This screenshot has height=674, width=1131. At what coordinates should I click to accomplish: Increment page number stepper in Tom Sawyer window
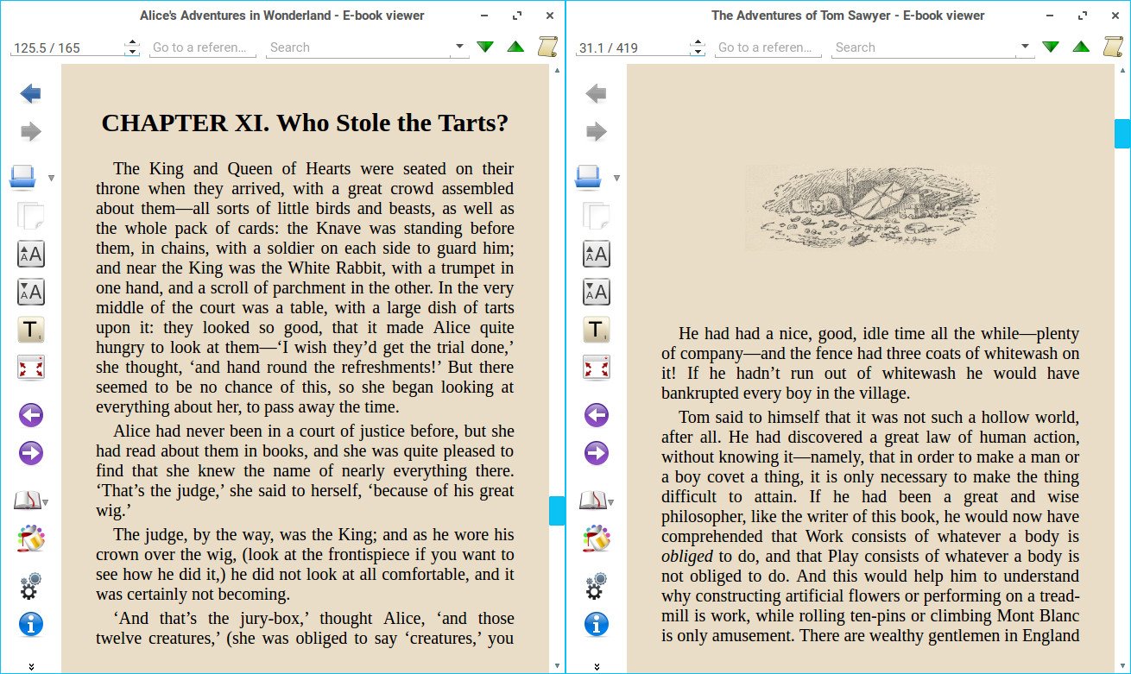[x=698, y=43]
